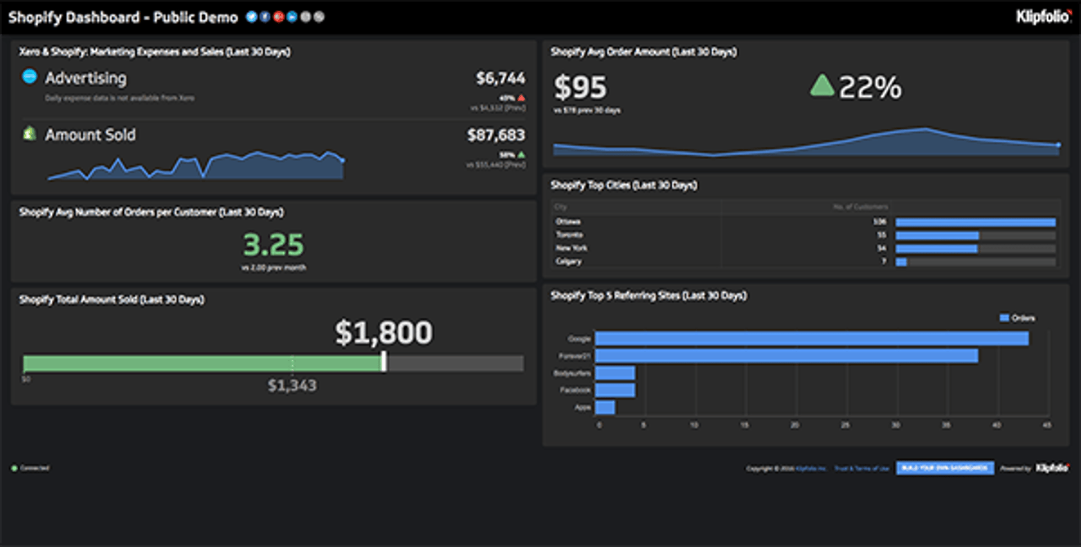Click the white marker on the sales progress bar
The image size is (1081, 547).
(x=384, y=362)
